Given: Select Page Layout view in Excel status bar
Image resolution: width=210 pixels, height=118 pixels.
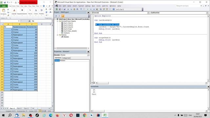Looking at the screenshot, I should click(x=43, y=111).
